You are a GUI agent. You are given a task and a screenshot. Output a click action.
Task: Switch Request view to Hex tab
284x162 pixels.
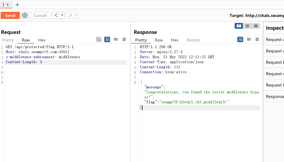(x=42, y=40)
